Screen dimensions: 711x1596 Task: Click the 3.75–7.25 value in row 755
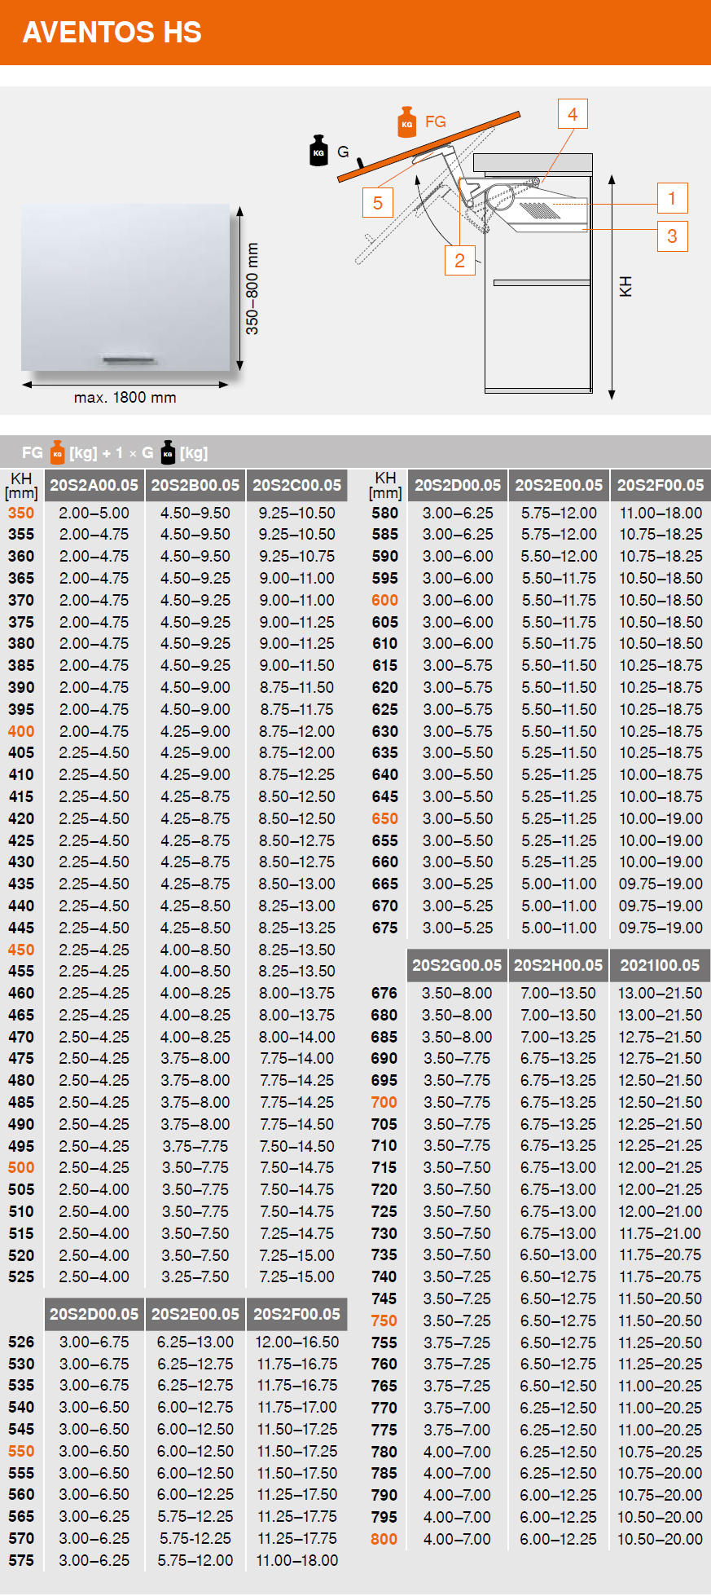tap(457, 1342)
